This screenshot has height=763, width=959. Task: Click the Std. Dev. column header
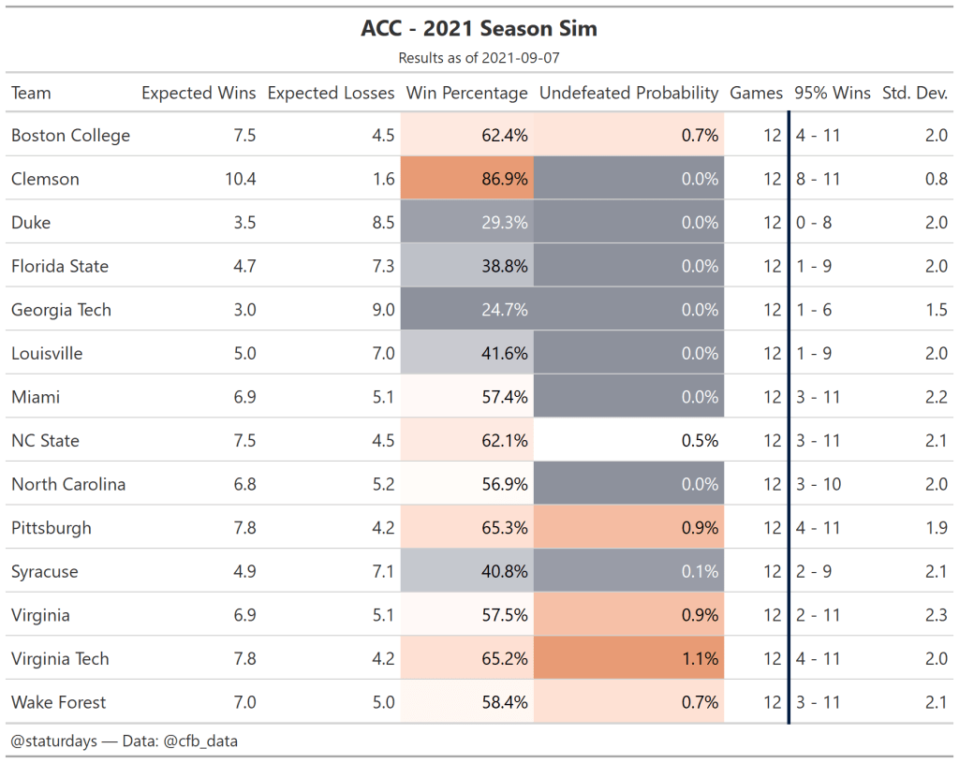point(914,93)
